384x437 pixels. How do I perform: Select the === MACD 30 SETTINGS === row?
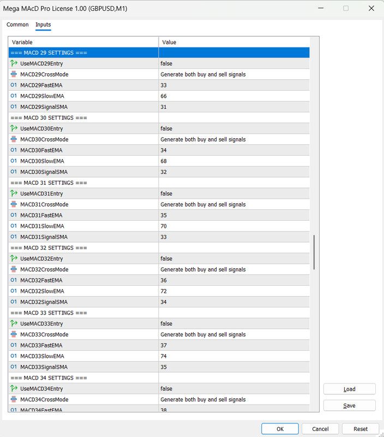(x=159, y=117)
